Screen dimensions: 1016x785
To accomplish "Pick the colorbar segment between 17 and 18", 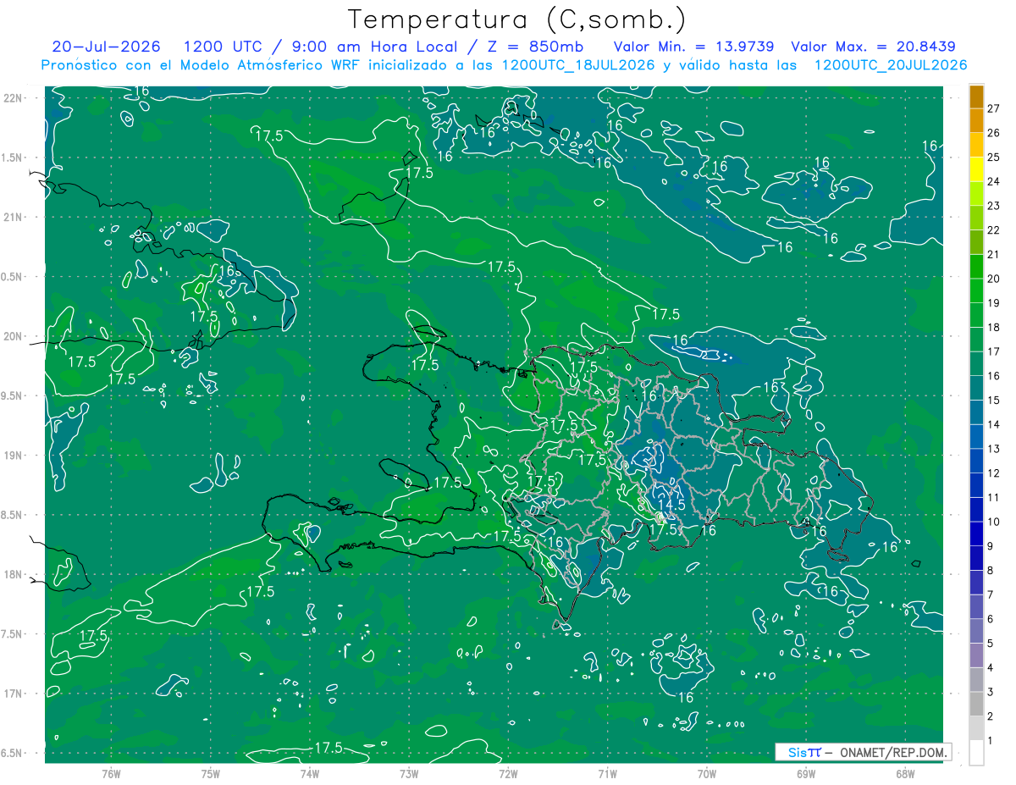I will click(x=976, y=340).
